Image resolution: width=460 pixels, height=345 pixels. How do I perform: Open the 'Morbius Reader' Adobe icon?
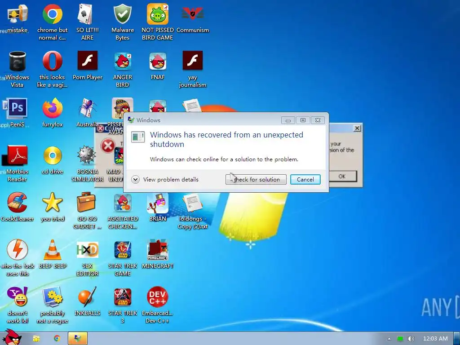[x=18, y=155]
